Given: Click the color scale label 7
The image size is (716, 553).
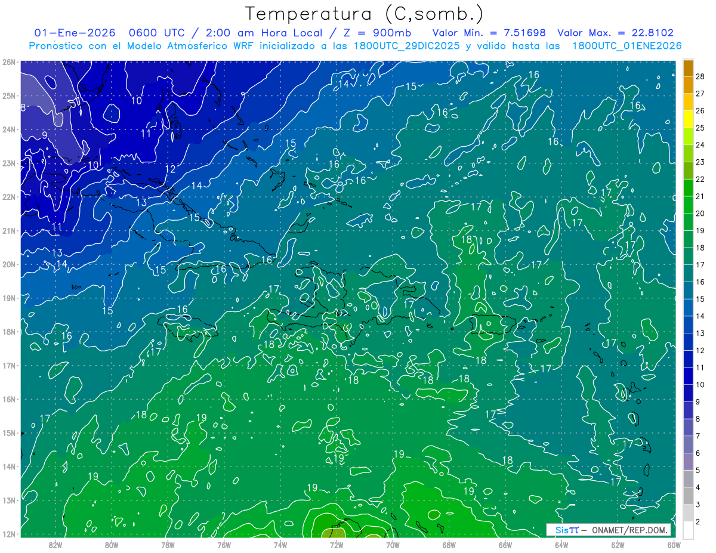Looking at the screenshot, I should (x=698, y=436).
